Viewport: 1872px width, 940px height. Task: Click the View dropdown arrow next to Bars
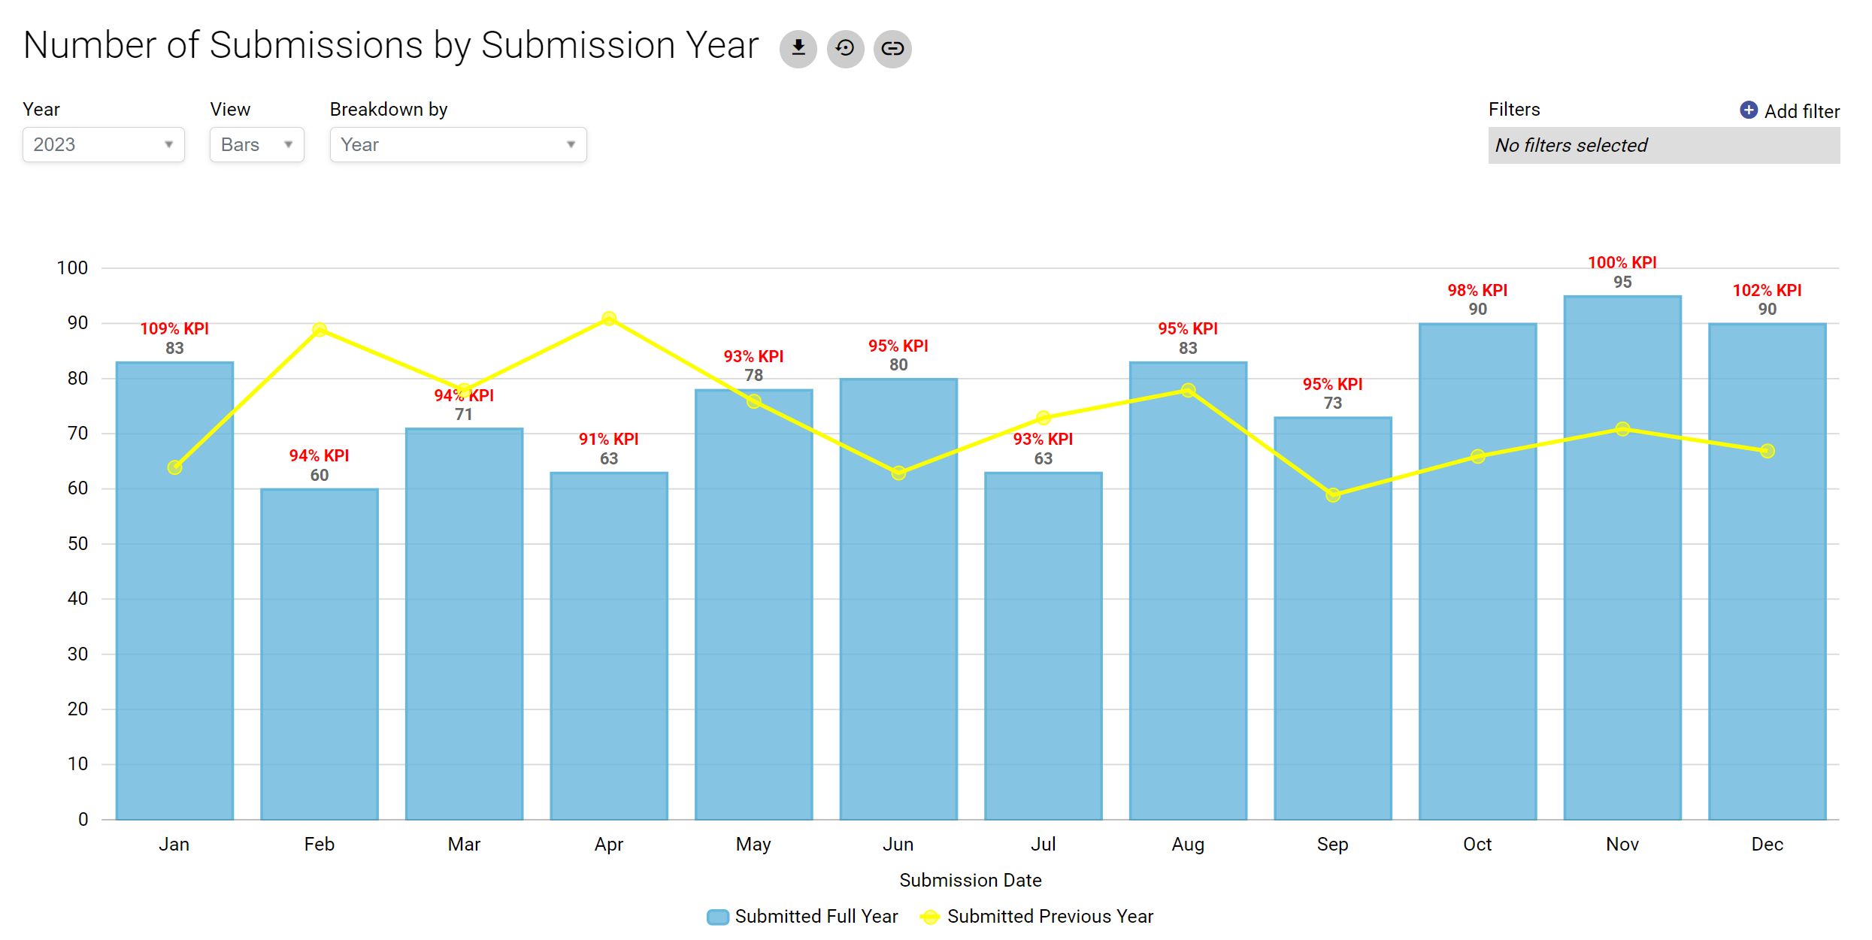(x=289, y=144)
